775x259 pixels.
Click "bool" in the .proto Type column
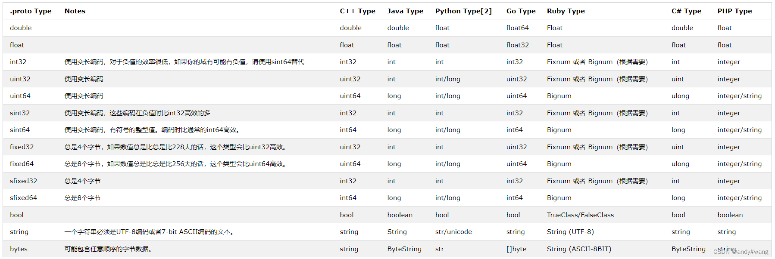[17, 215]
